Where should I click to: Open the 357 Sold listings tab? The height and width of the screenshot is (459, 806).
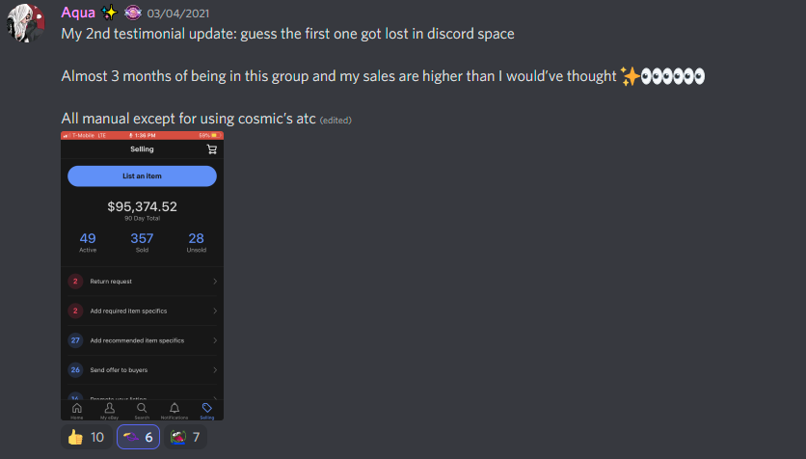(142, 243)
